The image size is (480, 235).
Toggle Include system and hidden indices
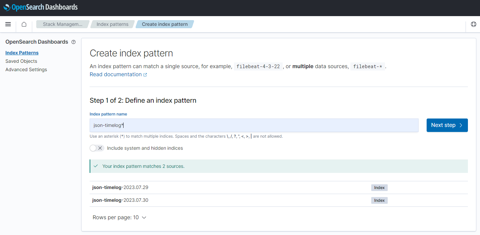pos(97,148)
